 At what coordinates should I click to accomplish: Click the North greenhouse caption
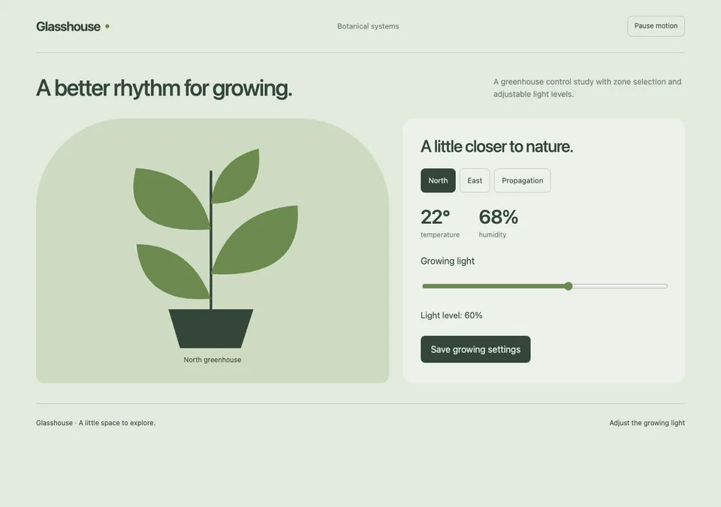pyautogui.click(x=213, y=360)
